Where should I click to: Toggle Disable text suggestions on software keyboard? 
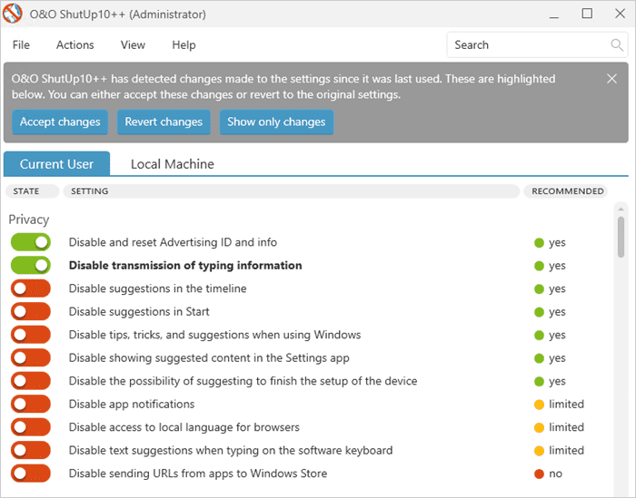(x=31, y=450)
